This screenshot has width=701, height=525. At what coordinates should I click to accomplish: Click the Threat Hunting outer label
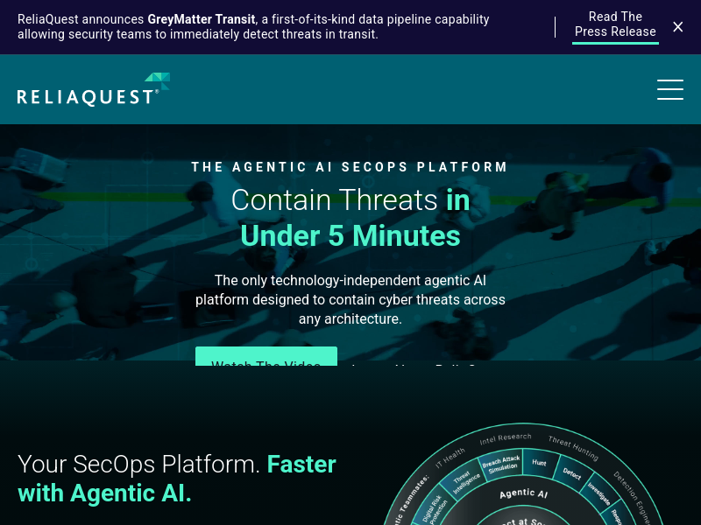tap(573, 447)
